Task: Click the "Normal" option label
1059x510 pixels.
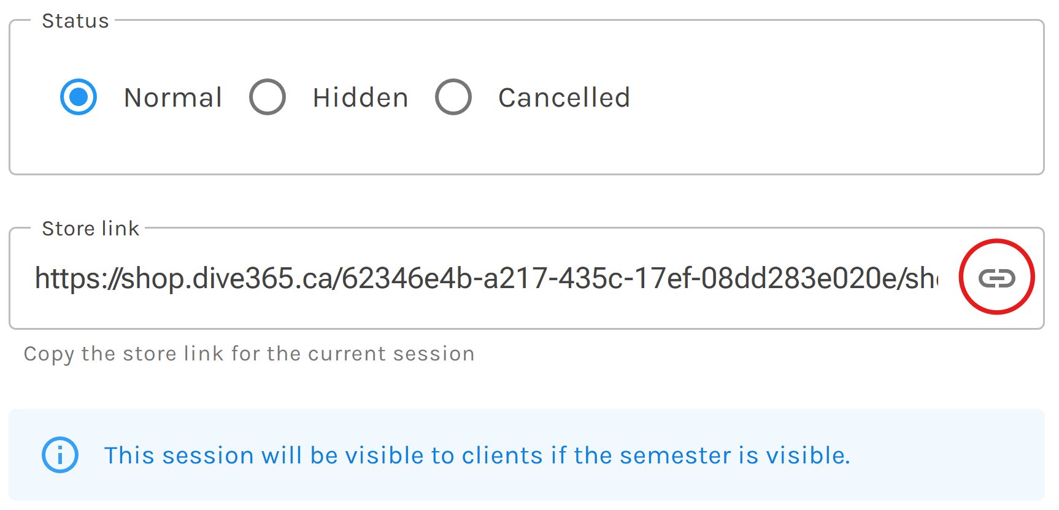Action: pos(173,98)
